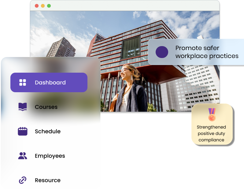The image size is (244, 189).
Task: Click the "Promote safer workplace practices" text
Action: point(207,52)
